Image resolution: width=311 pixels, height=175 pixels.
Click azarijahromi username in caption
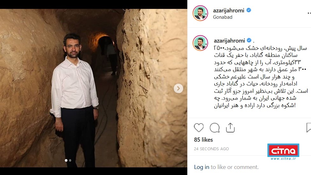click(x=229, y=41)
